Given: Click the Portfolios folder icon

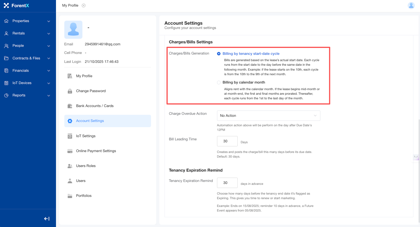Looking at the screenshot, I should [x=70, y=196].
